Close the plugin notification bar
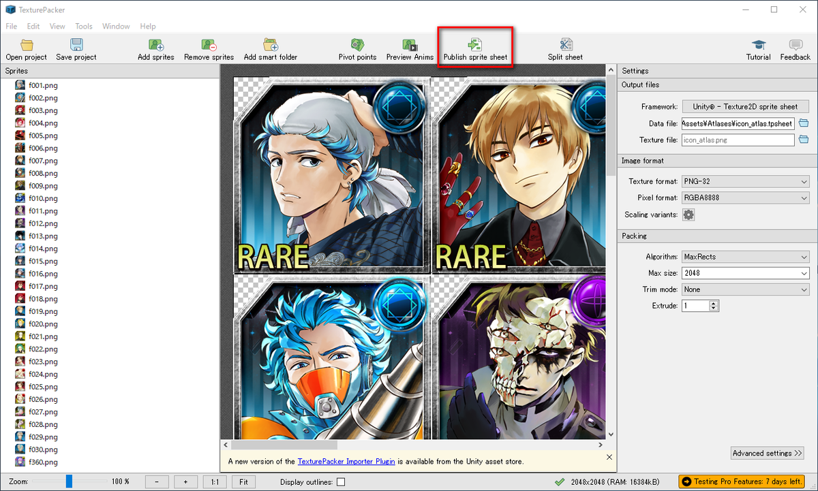818x491 pixels. pyautogui.click(x=609, y=457)
